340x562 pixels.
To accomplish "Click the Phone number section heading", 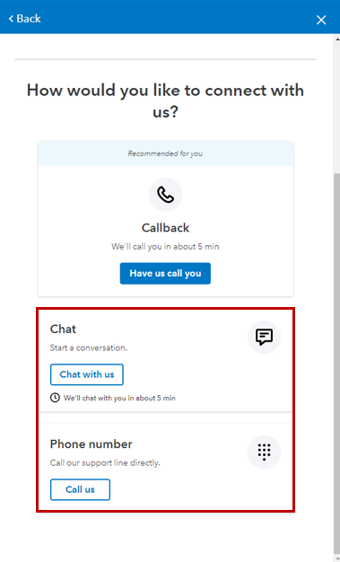I will click(91, 444).
